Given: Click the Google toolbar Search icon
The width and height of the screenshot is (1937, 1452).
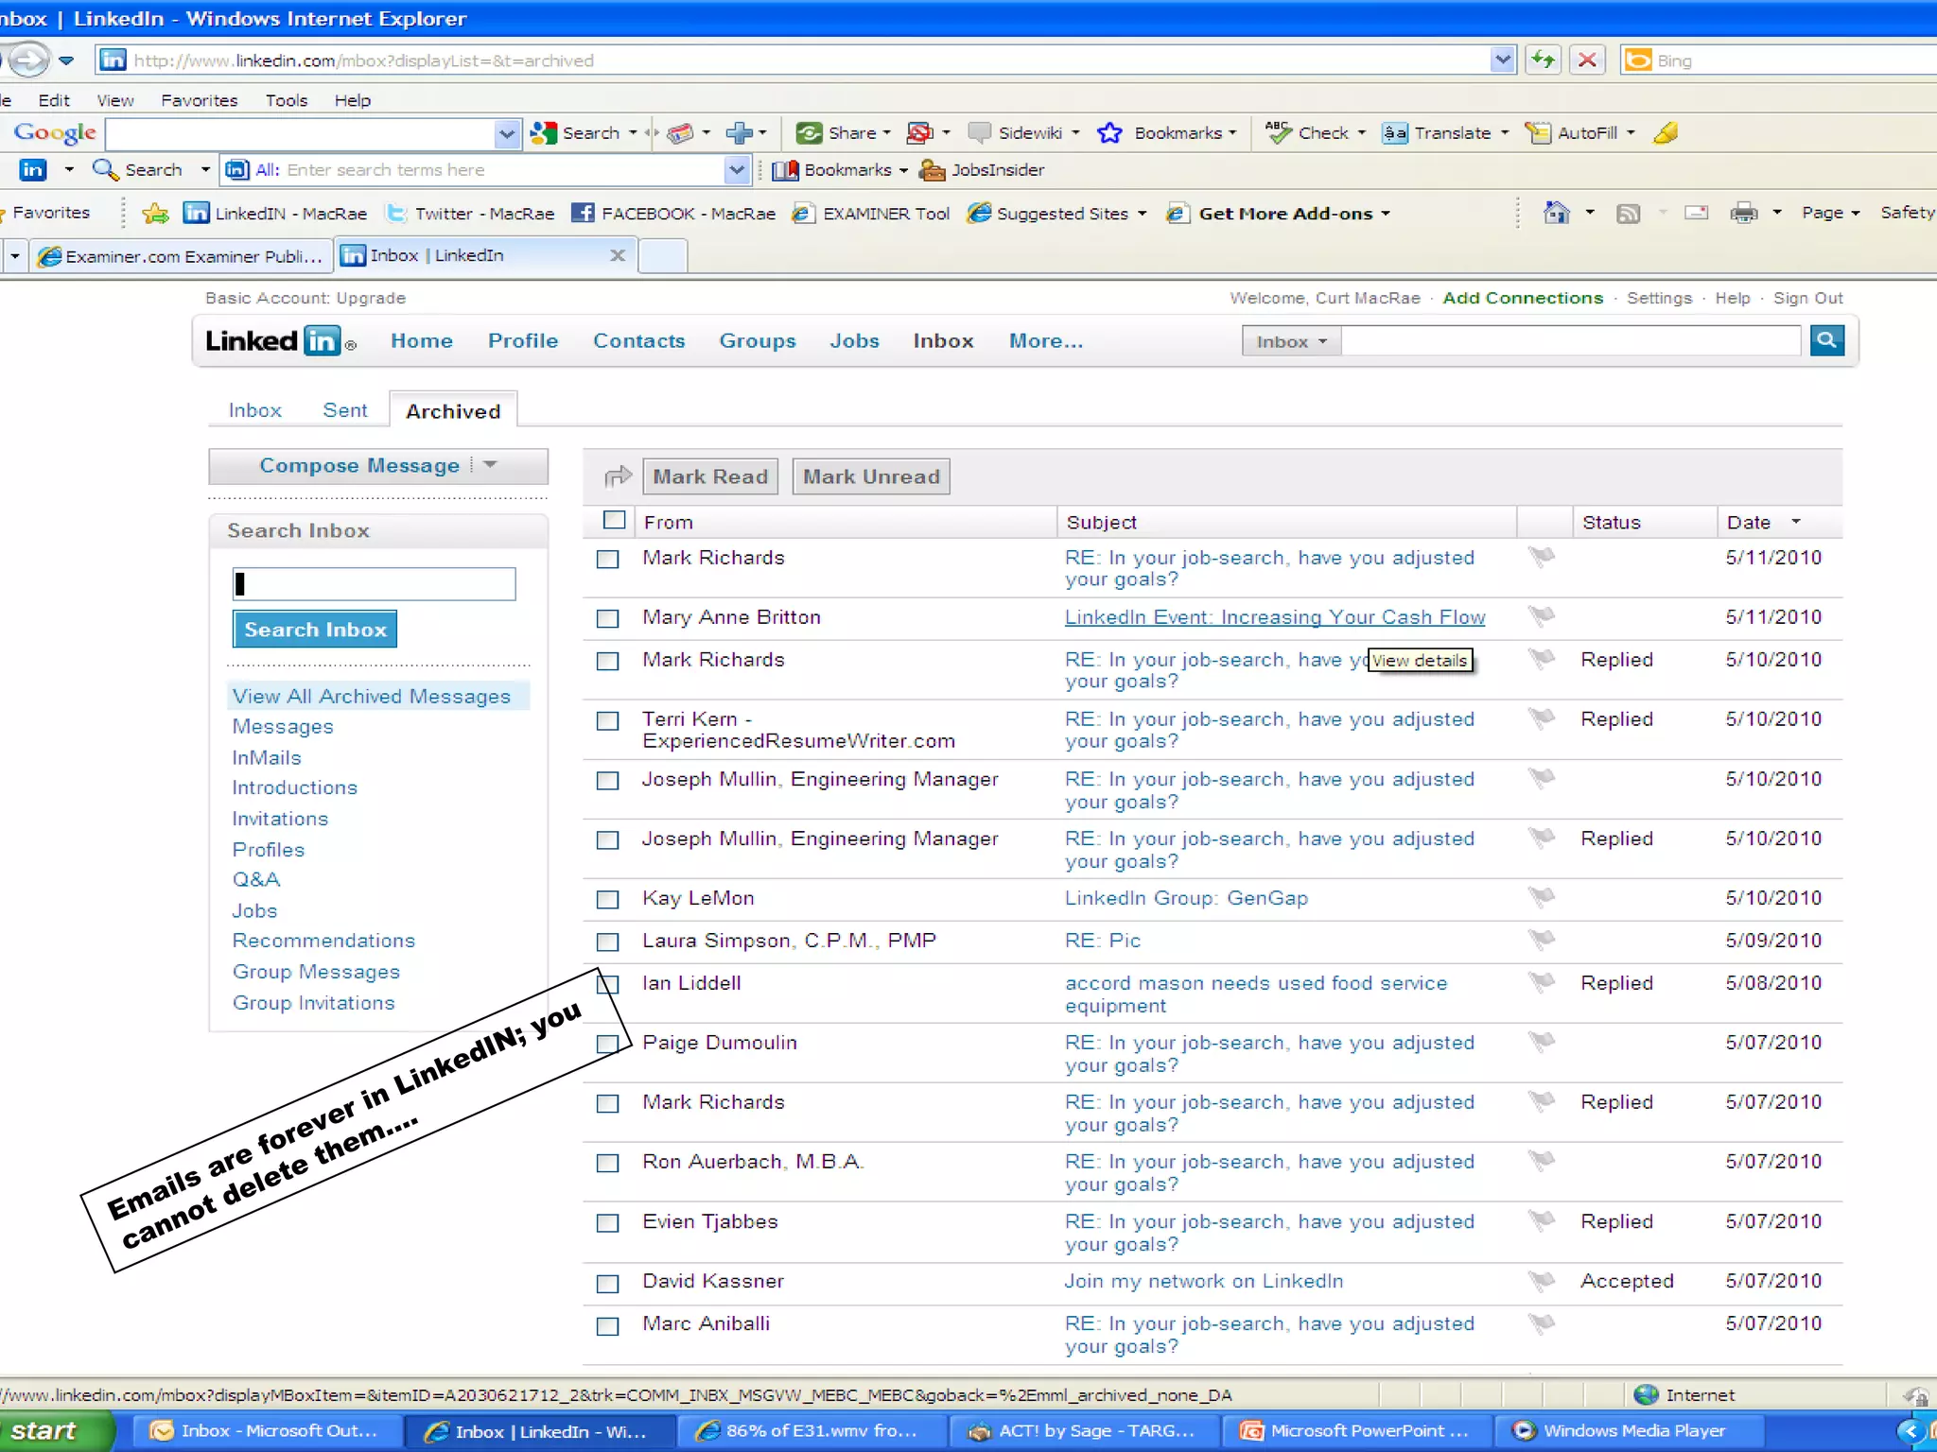Looking at the screenshot, I should [543, 133].
